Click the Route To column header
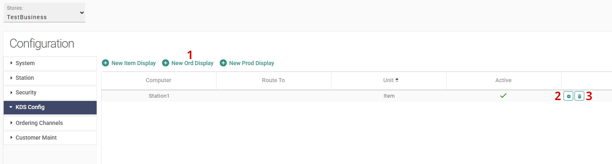The height and width of the screenshot is (164, 612). 274,80
